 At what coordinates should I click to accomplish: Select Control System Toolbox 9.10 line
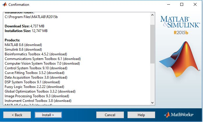(36, 68)
